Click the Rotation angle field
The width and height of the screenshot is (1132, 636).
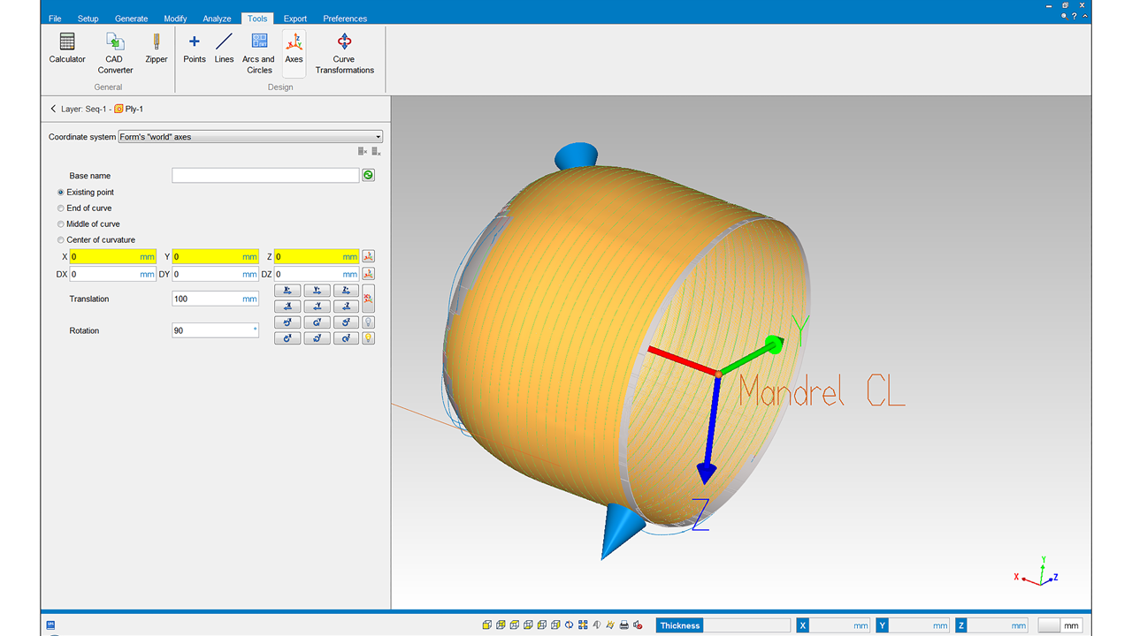[212, 330]
